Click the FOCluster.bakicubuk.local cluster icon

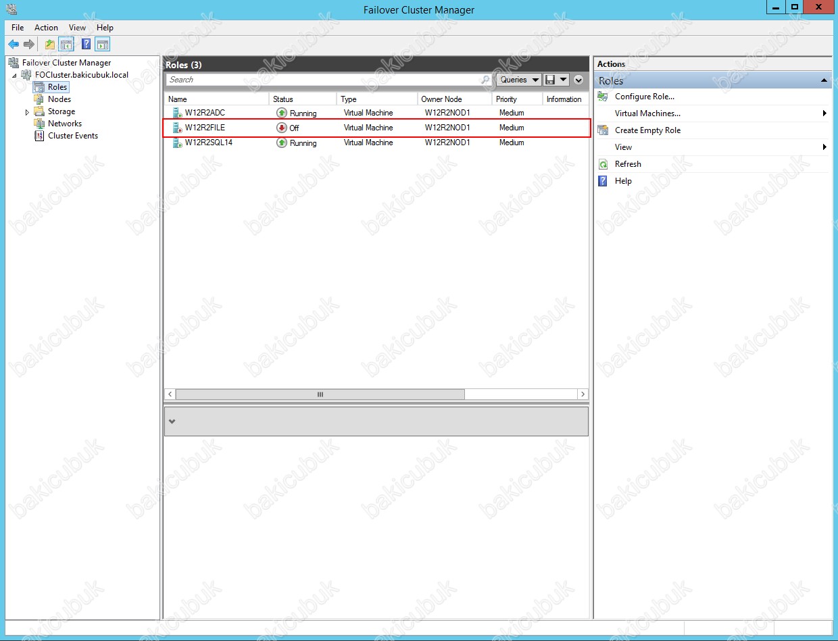click(x=27, y=75)
